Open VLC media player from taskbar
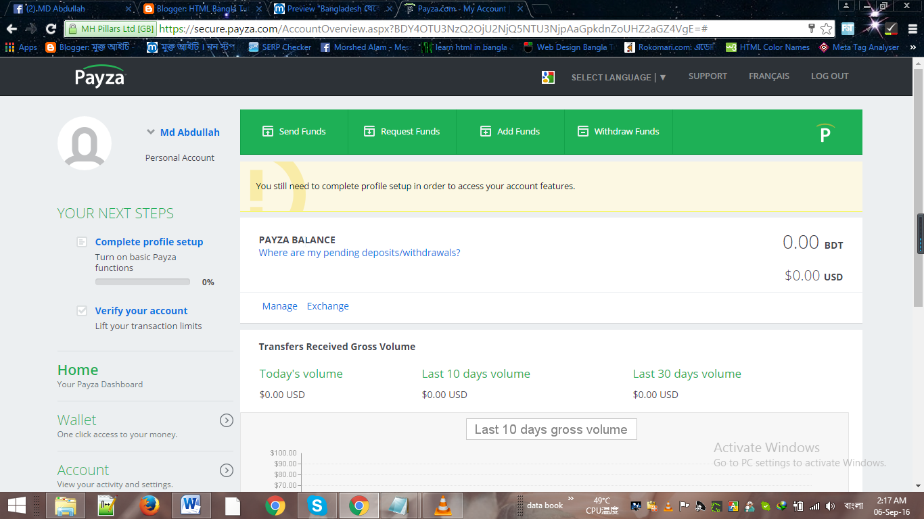Viewport: 924px width, 519px height. tap(442, 505)
